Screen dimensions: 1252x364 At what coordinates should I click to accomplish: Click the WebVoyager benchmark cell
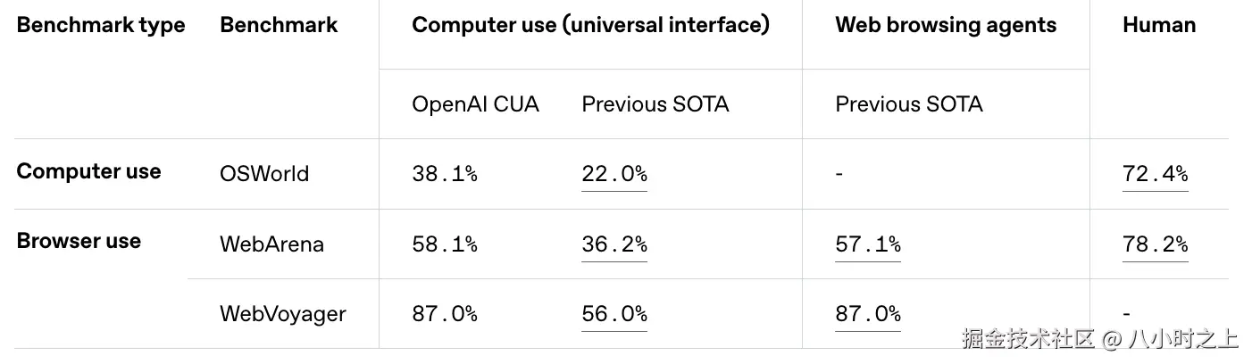click(282, 314)
